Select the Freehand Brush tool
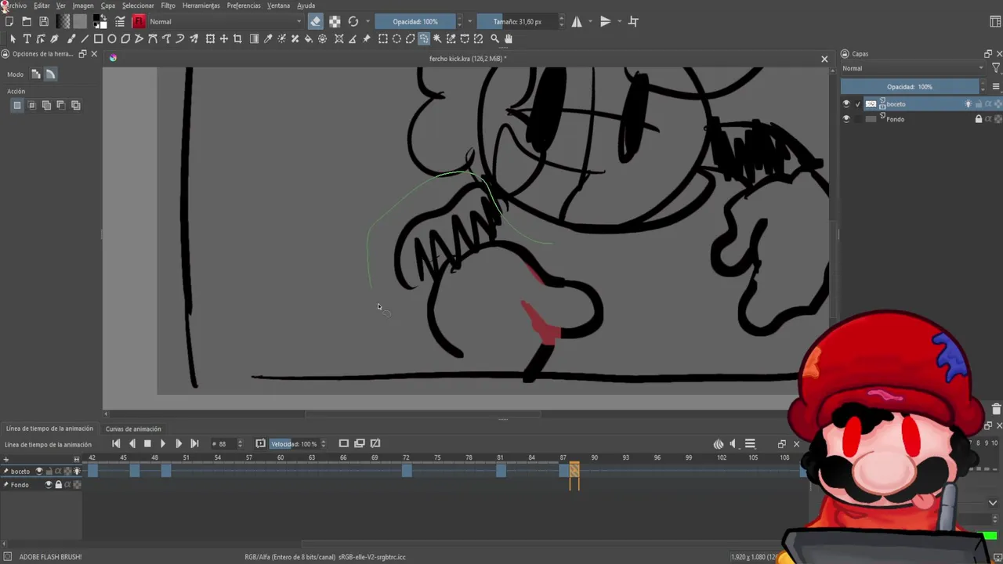The image size is (1003, 564). tap(71, 38)
